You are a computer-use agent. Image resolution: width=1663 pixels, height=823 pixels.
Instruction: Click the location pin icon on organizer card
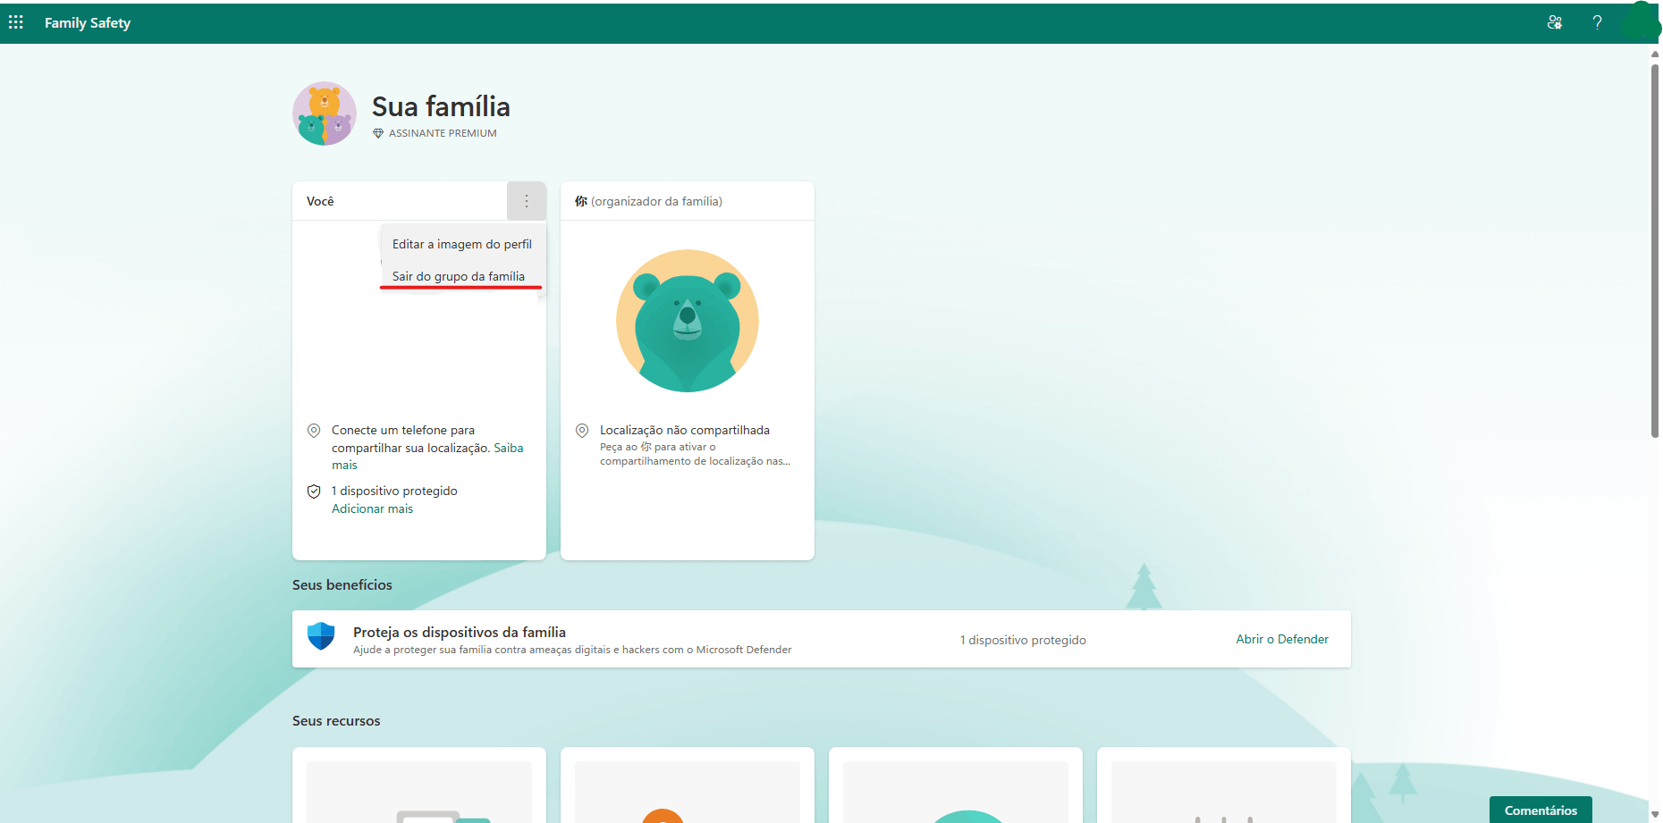[x=582, y=431]
